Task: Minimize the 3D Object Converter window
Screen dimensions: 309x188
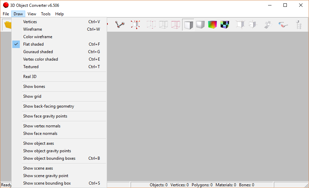Action: [270, 5]
